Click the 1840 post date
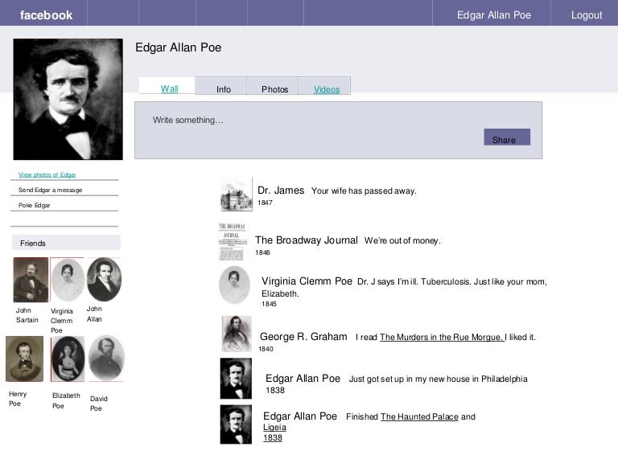This screenshot has width=618, height=463. (266, 349)
